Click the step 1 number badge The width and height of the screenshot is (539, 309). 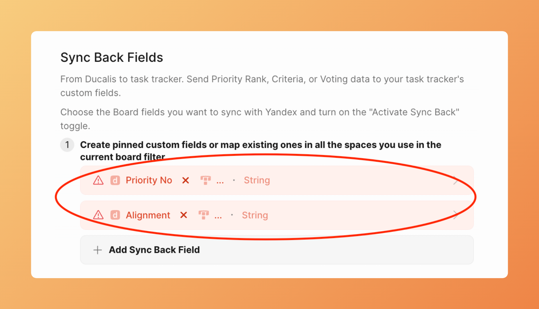coord(67,145)
